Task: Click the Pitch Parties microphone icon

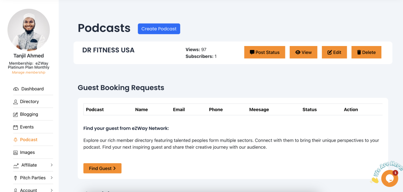Action: point(16,178)
